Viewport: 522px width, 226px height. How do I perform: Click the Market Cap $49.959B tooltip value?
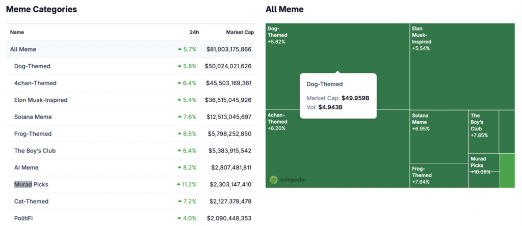(355, 98)
